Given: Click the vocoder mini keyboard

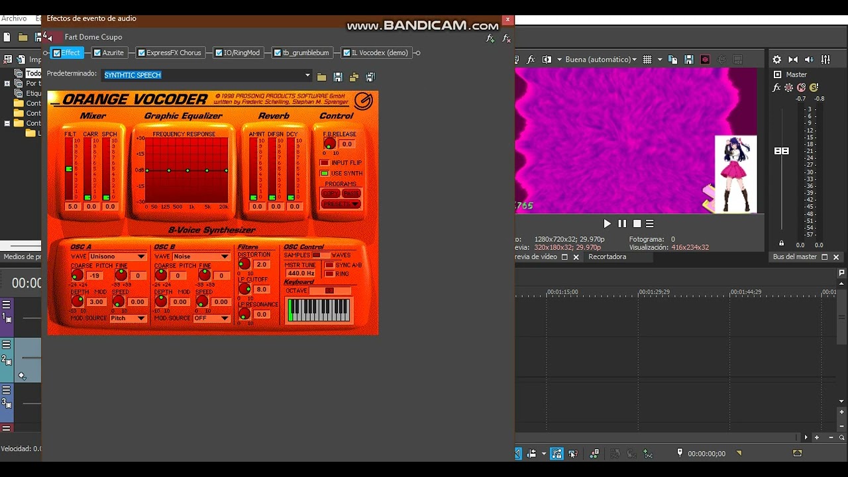Looking at the screenshot, I should pyautogui.click(x=319, y=310).
